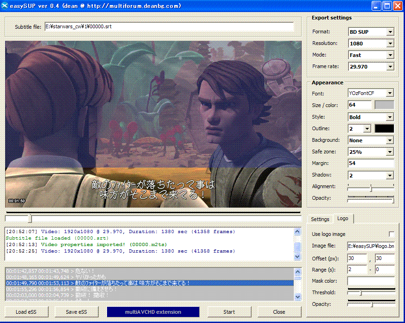405x323 pixels.
Task: Pick the gray font color swatch
Action: tap(384, 105)
